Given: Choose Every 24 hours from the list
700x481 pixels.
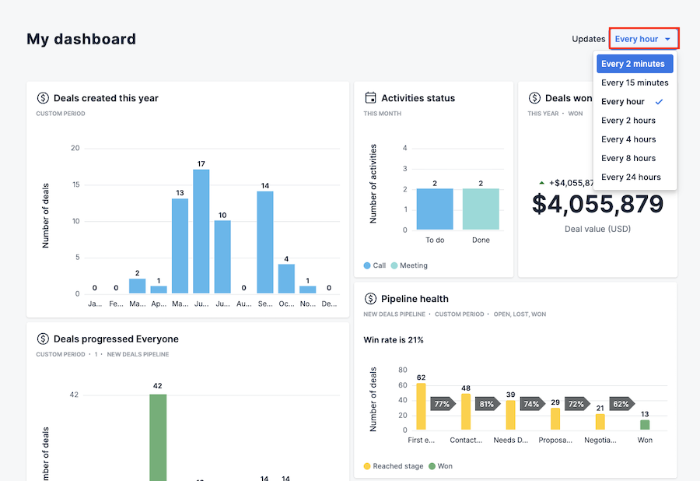Looking at the screenshot, I should click(631, 177).
